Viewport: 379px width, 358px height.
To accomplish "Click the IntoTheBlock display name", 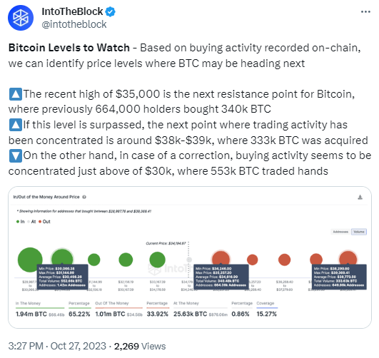I will [x=72, y=11].
